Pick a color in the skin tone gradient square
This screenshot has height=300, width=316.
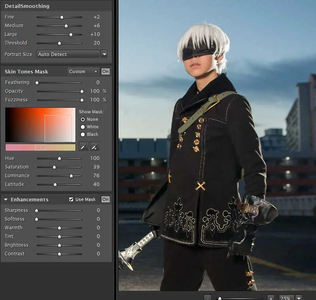pos(40,125)
